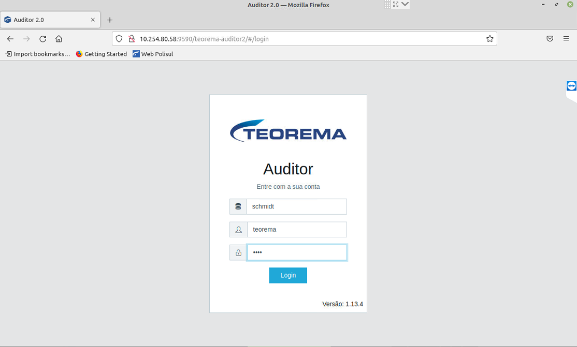Image resolution: width=577 pixels, height=347 pixels.
Task: Click 'Entre com a sua conta' text
Action: pyautogui.click(x=288, y=187)
